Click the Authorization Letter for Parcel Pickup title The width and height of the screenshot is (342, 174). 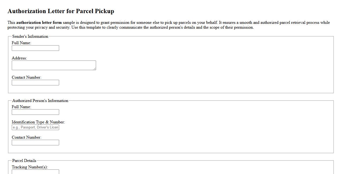coord(61,11)
